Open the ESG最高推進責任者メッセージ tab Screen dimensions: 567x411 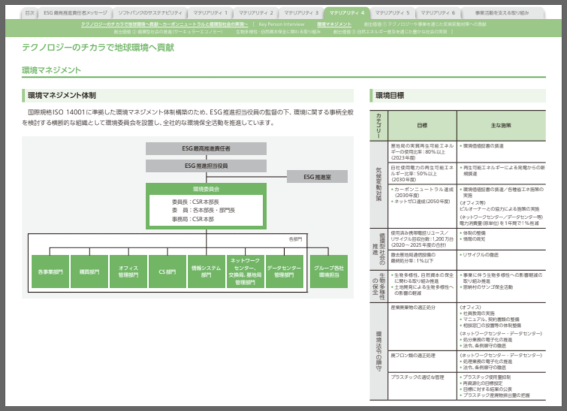(x=75, y=12)
